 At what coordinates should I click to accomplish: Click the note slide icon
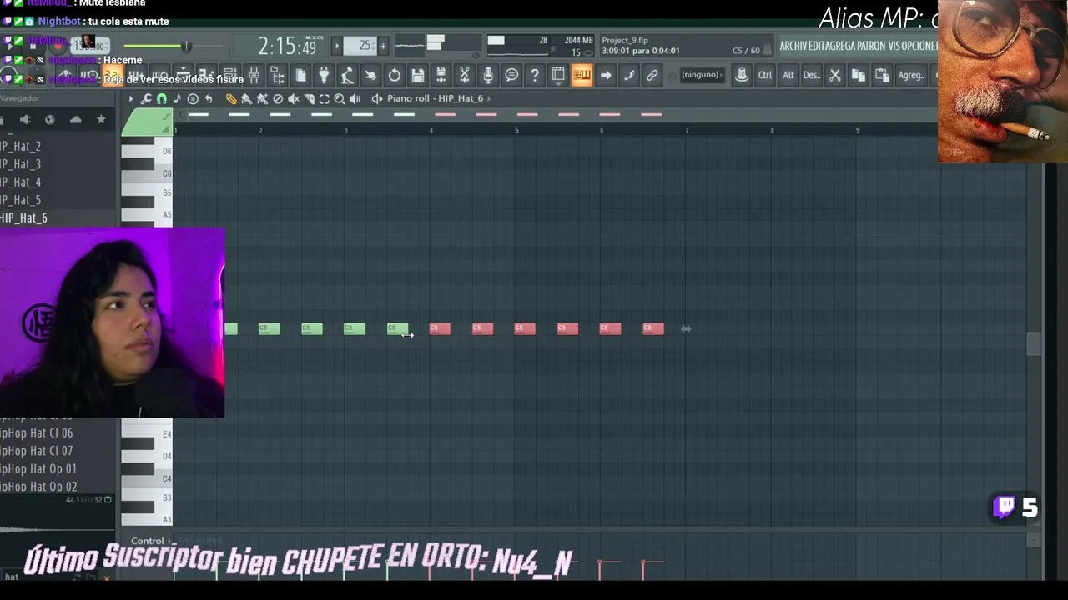coord(629,76)
